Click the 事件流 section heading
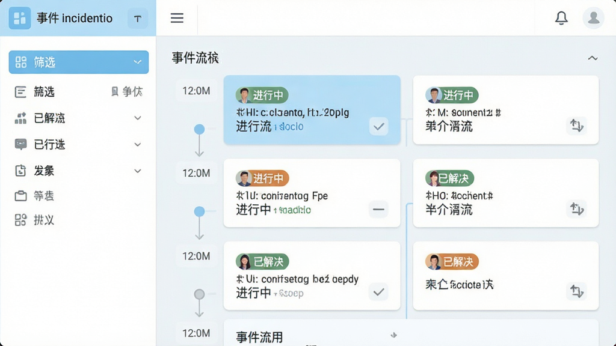Image resolution: width=616 pixels, height=346 pixels. (x=196, y=58)
